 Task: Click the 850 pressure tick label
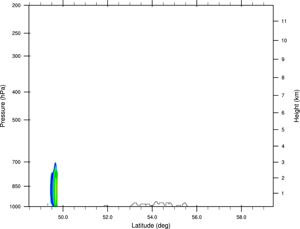pos(16,186)
